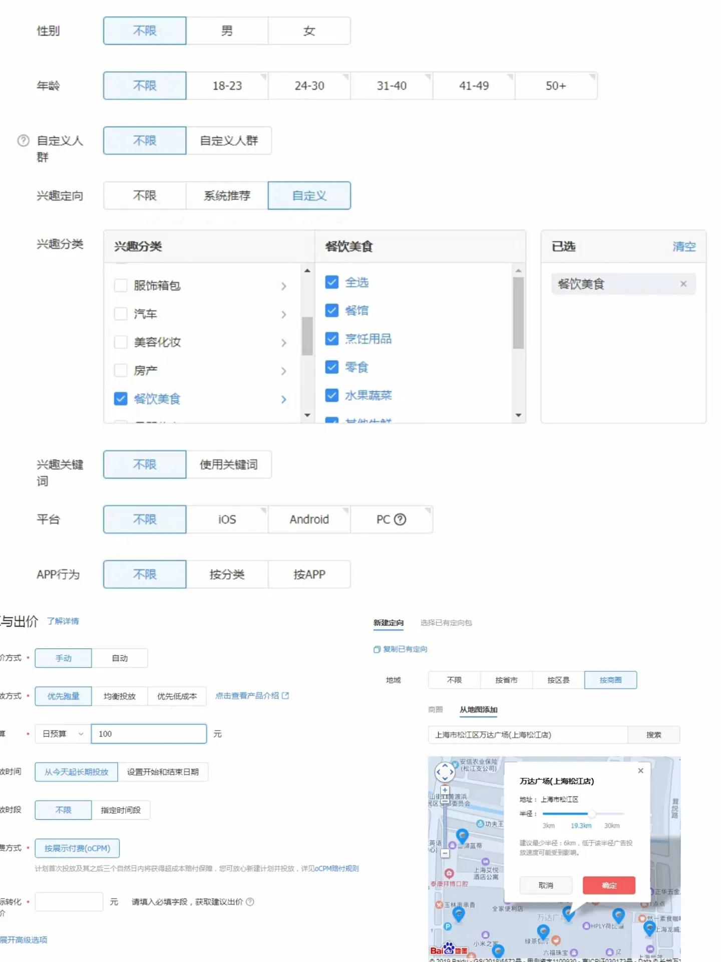Viewport: 721px width, 962px height.
Task: Select region mode 按商圈
Action: click(x=611, y=680)
